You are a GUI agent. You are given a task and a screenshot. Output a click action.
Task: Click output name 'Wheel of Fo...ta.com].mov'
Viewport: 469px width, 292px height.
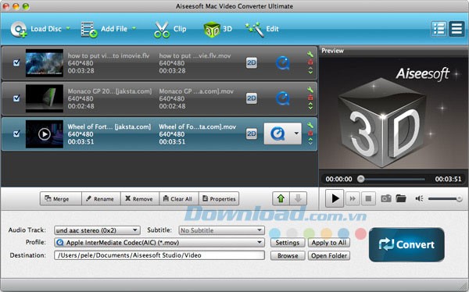198,126
